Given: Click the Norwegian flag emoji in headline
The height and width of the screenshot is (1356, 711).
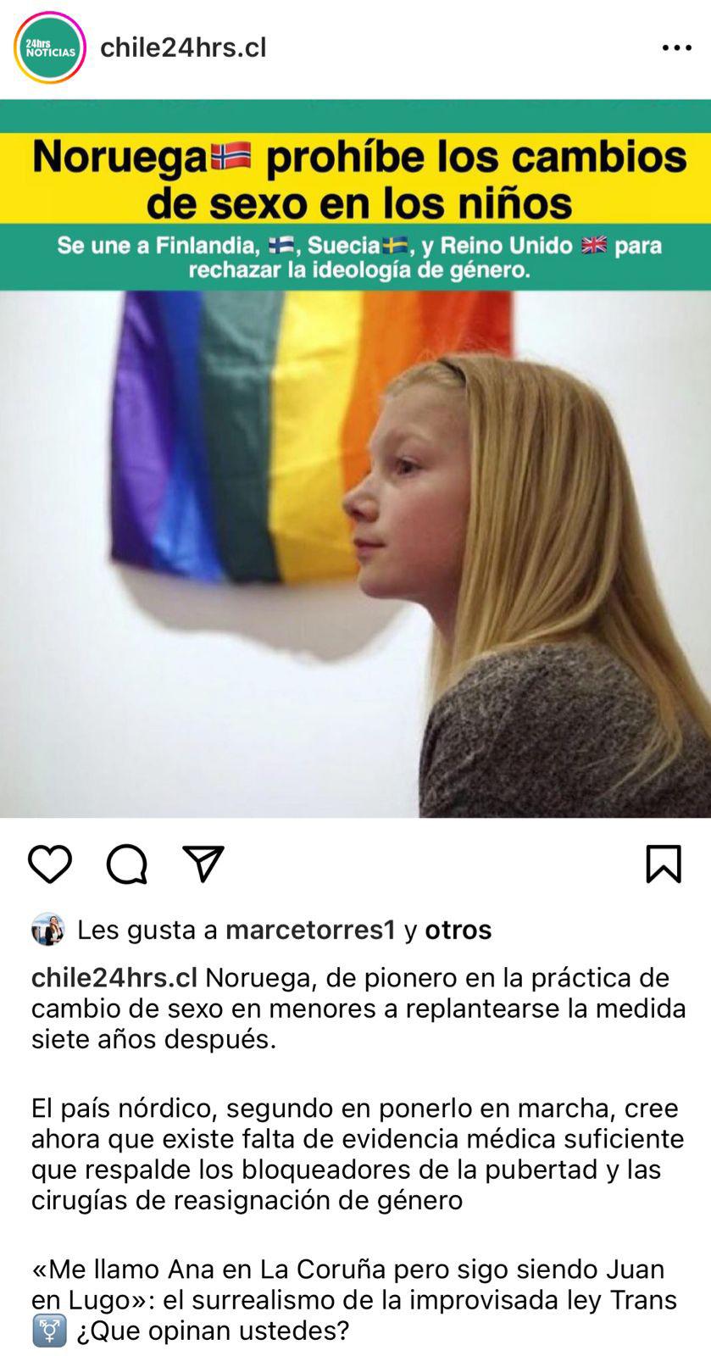Looking at the screenshot, I should coord(231,157).
